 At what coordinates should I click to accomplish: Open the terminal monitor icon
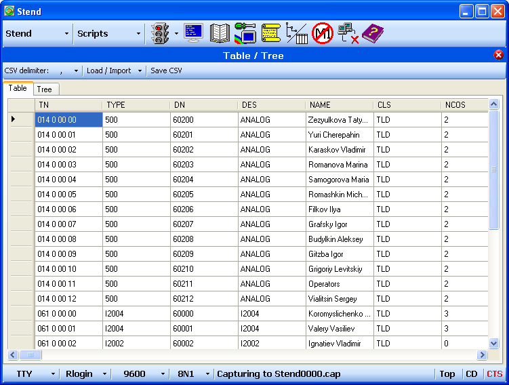pyautogui.click(x=193, y=33)
